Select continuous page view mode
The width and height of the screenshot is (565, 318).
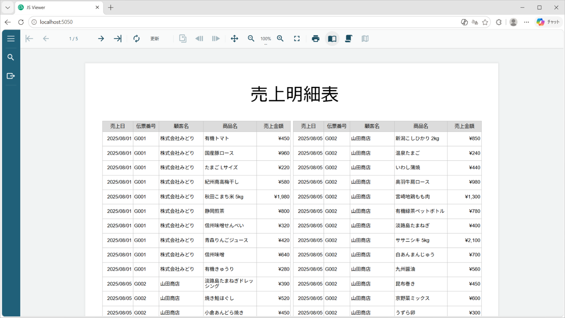349,39
